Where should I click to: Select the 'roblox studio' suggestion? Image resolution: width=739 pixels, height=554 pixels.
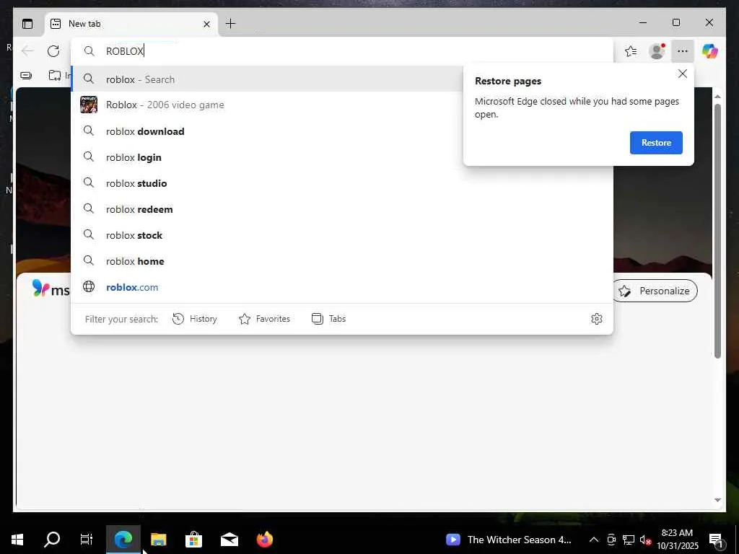click(342, 183)
